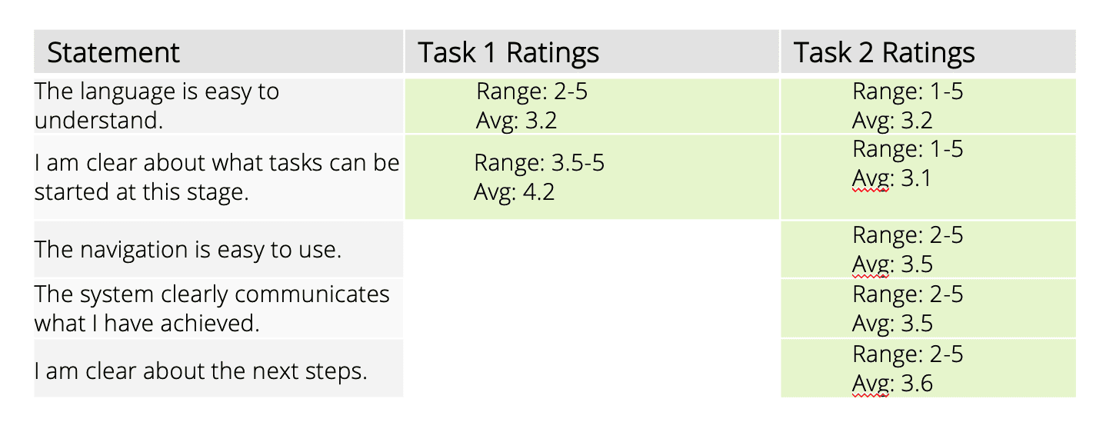Click empty Task 1 cell beside navigation row
The image size is (1106, 432).
pos(591,249)
